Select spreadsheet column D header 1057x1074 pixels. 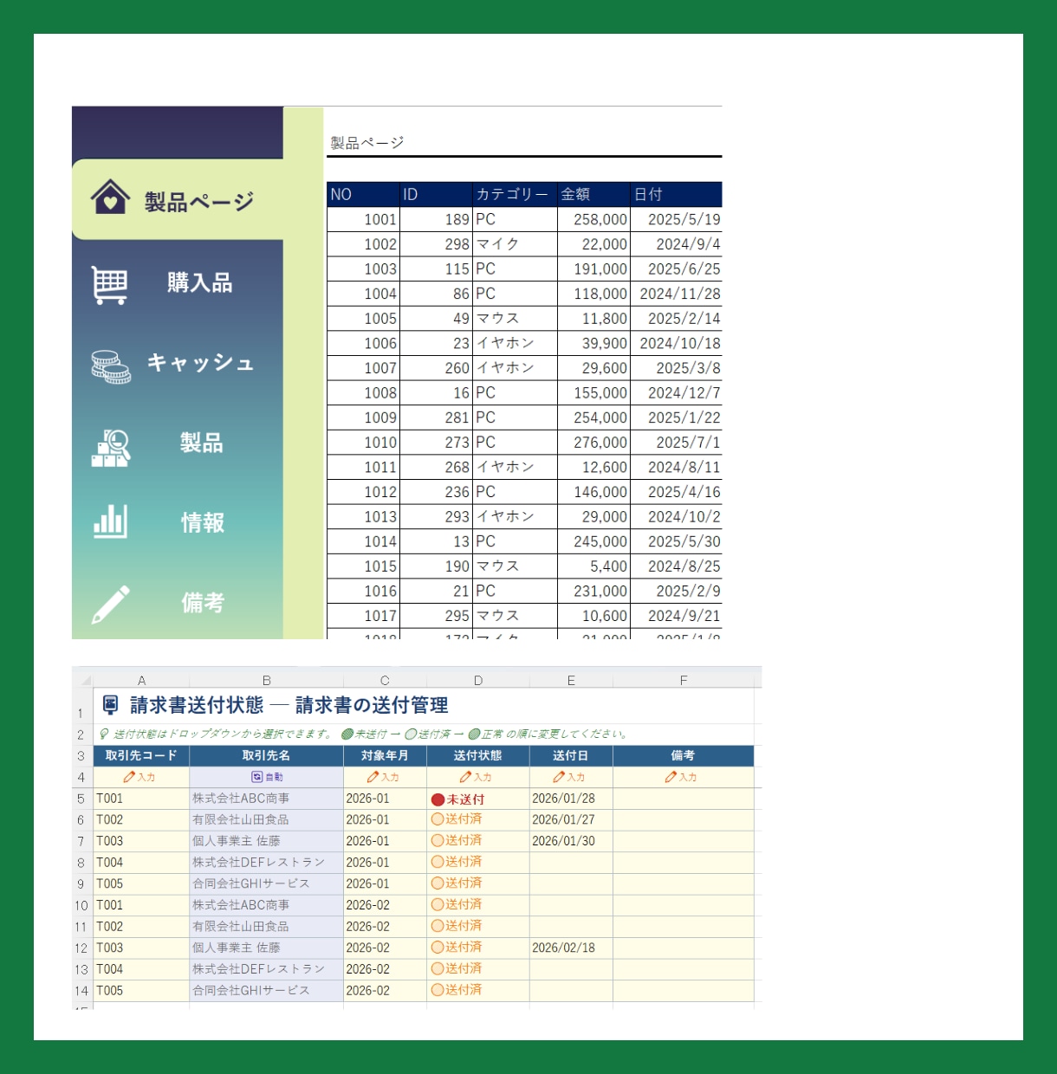tap(477, 680)
